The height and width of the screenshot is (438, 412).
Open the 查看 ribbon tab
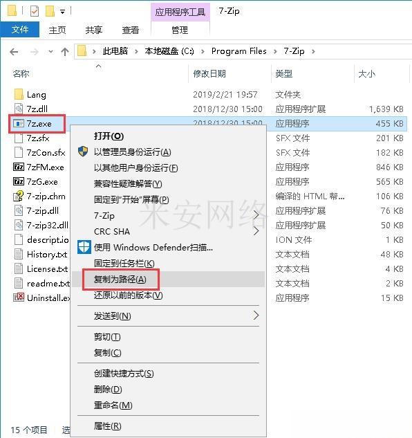point(131,30)
